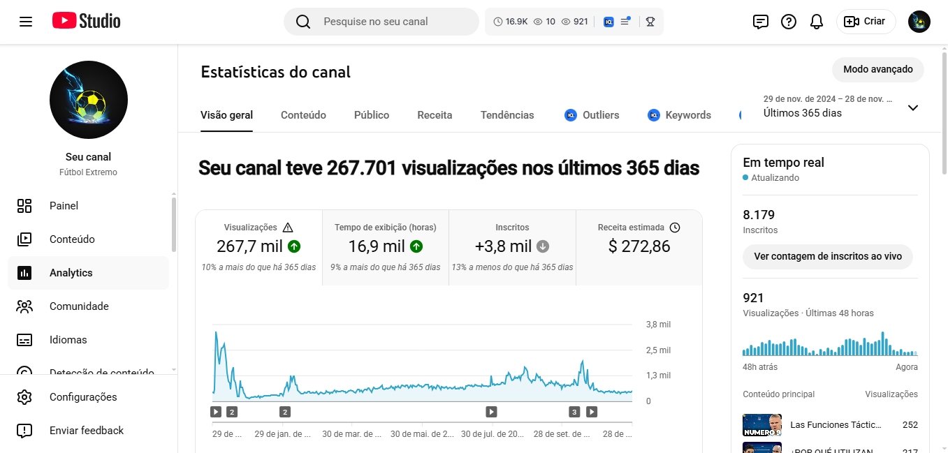
Task: Open Comunidade in the sidebar
Action: click(88, 306)
